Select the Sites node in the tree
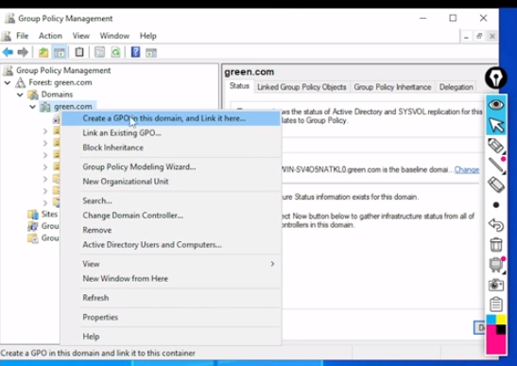Viewport: 517px width, 366px height. tap(49, 214)
